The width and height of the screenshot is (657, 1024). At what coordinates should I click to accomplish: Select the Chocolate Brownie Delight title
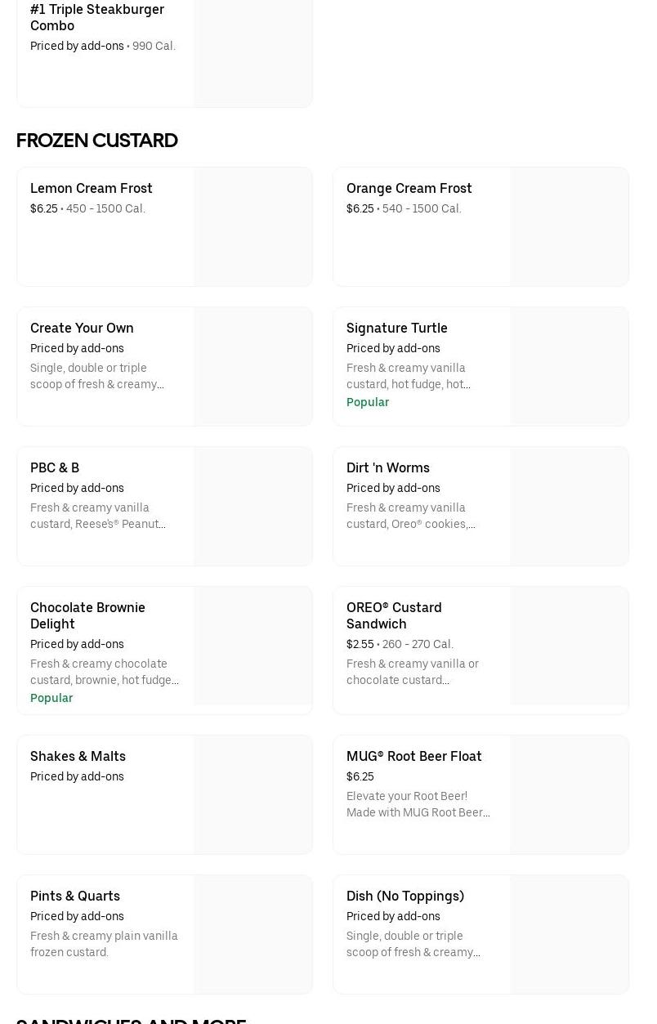[87, 615]
